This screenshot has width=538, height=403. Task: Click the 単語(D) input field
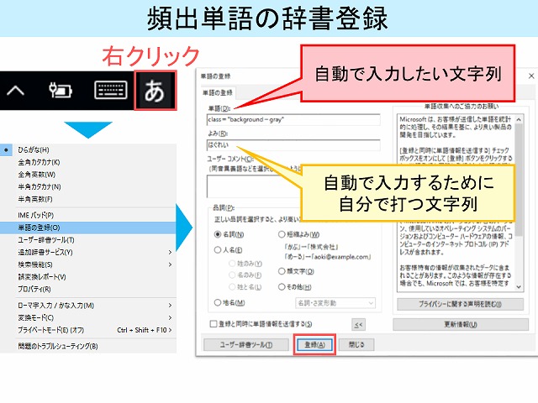point(293,119)
